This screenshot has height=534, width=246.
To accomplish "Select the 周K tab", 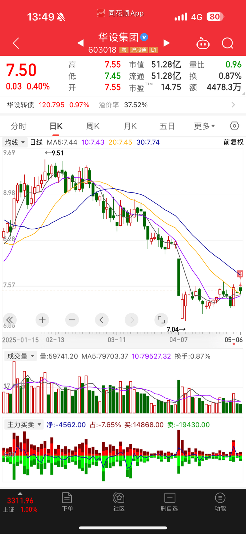I will coord(93,126).
